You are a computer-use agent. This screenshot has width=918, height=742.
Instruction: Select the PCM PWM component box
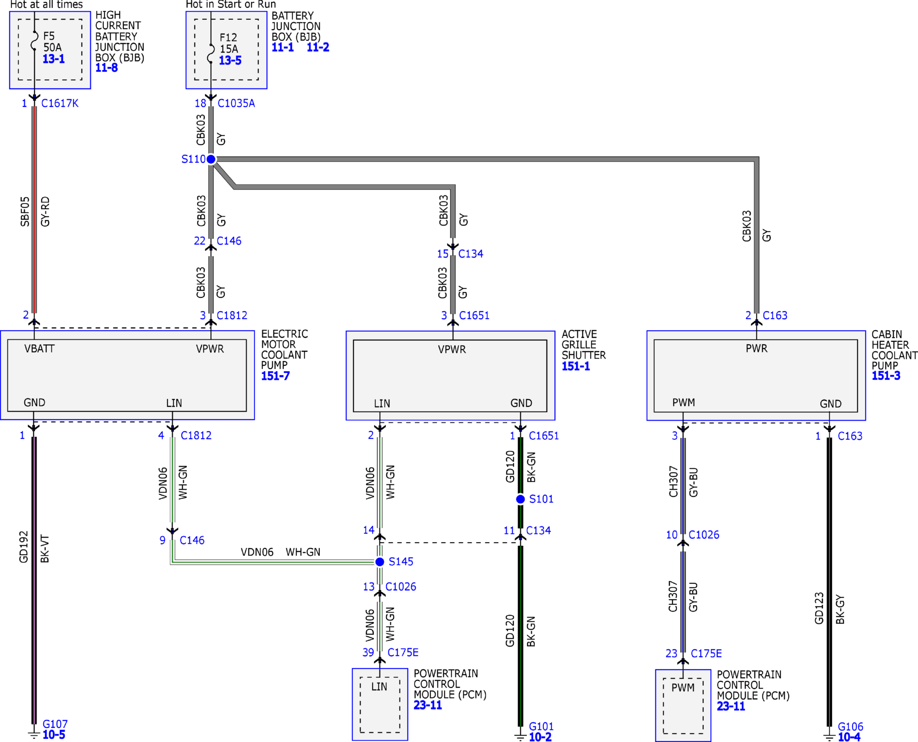pyautogui.click(x=683, y=705)
